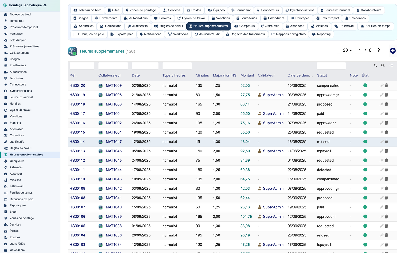405x253 pixels.
Task: Open HS00120 reference link
Action: [x=77, y=85]
